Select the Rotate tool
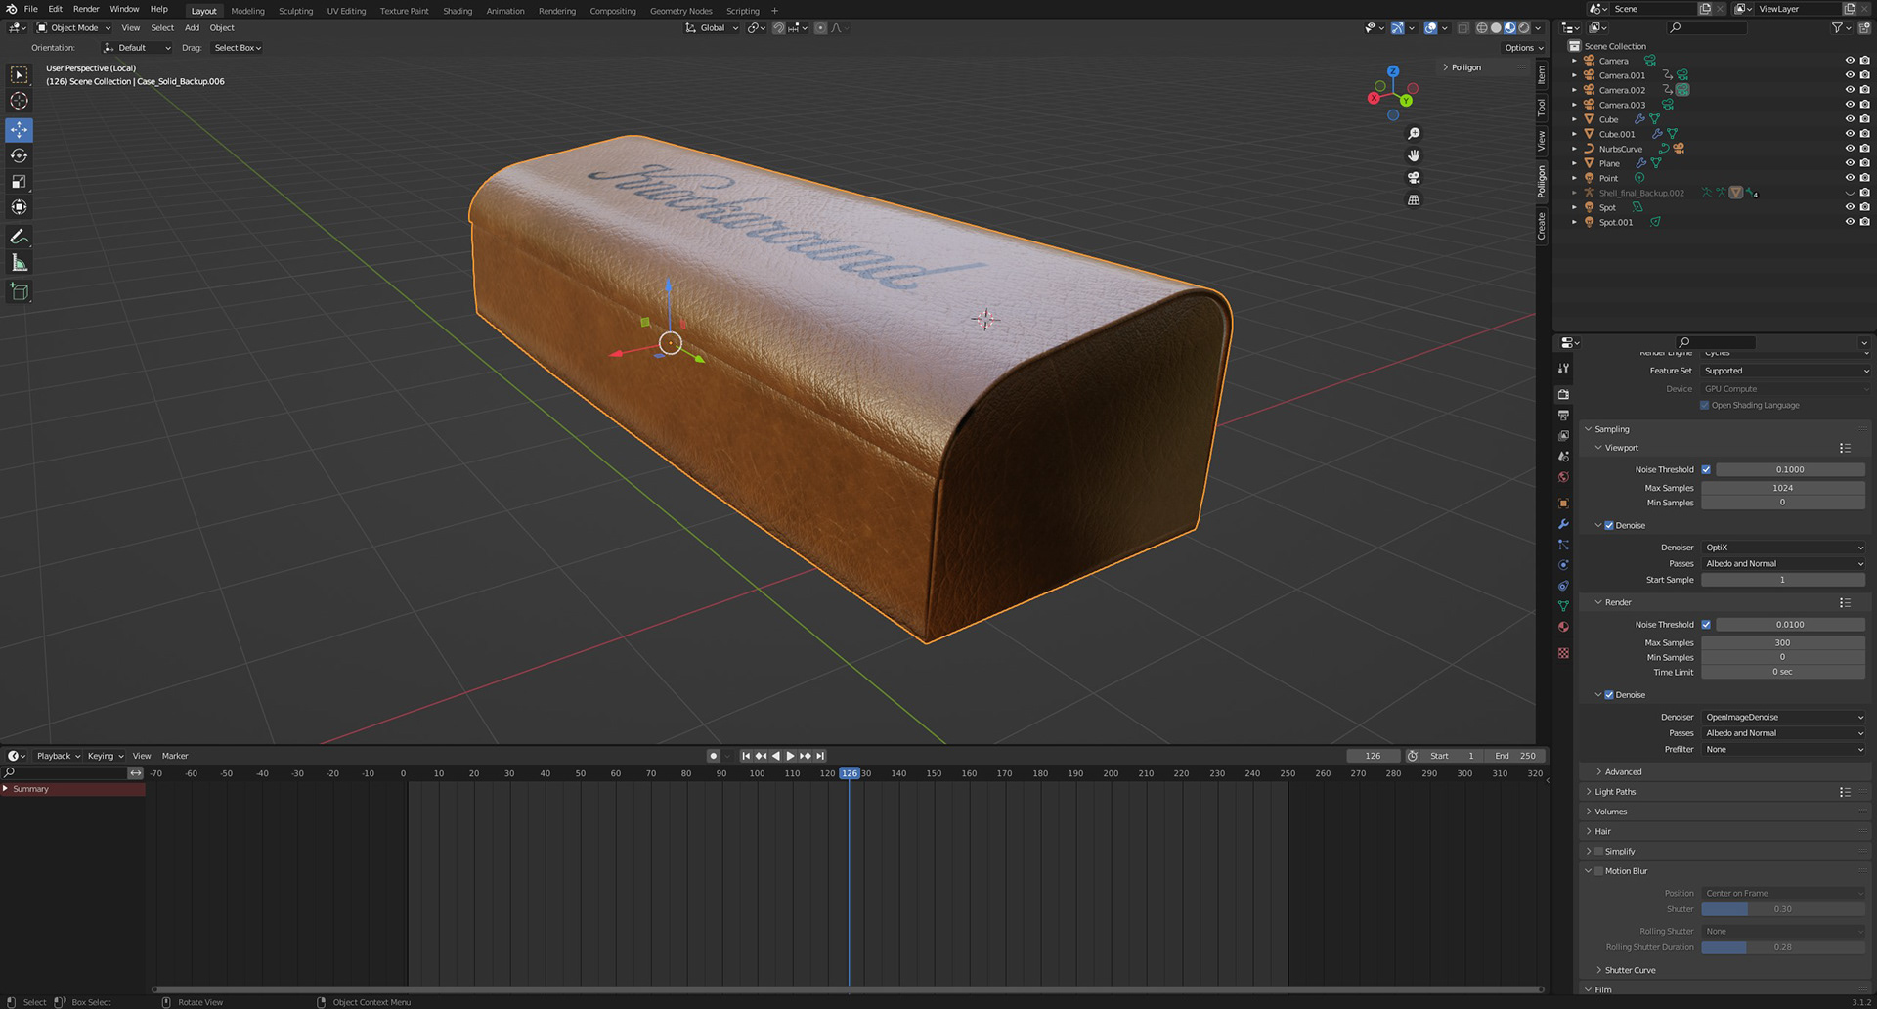The height and width of the screenshot is (1009, 1877). 19,155
